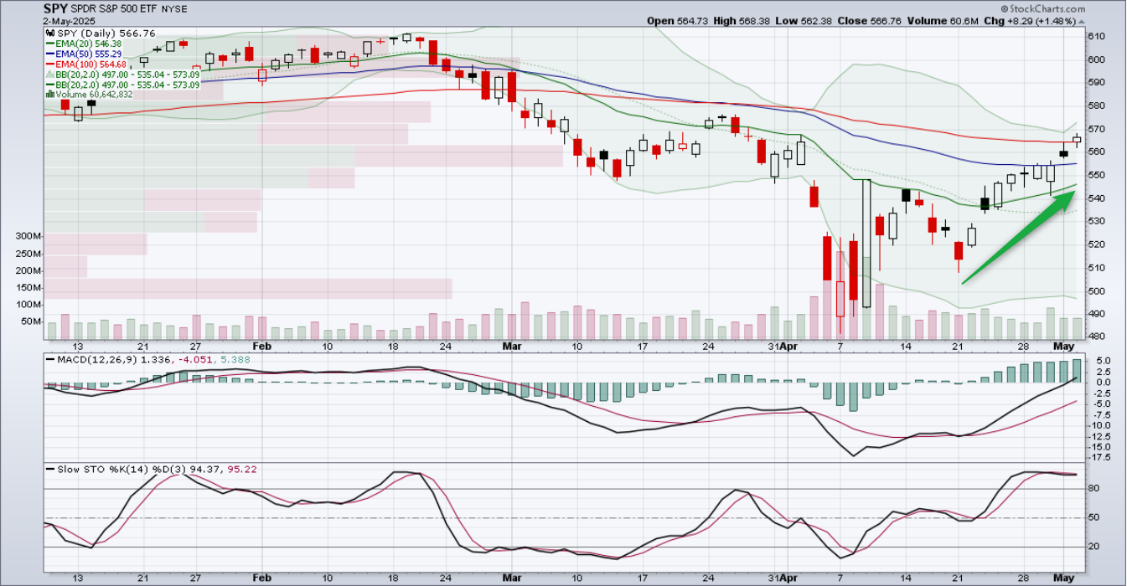The height and width of the screenshot is (586, 1127).
Task: Click the 100M volume scale label
Action: point(28,305)
